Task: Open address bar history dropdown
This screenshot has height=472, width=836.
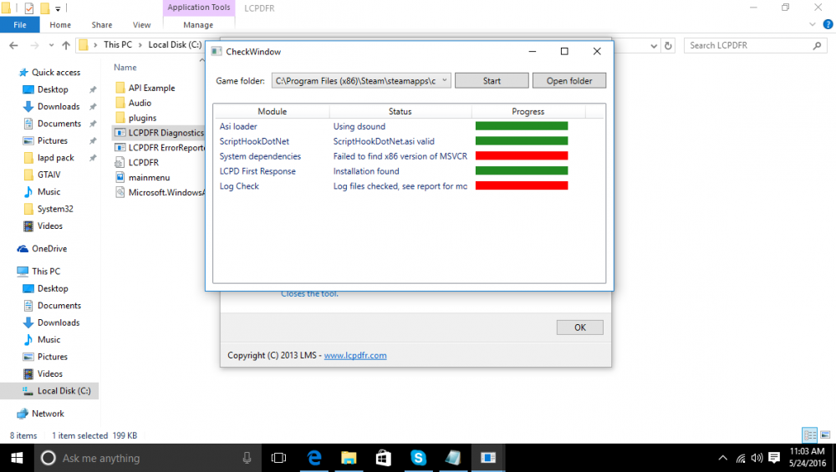Action: pyautogui.click(x=654, y=46)
